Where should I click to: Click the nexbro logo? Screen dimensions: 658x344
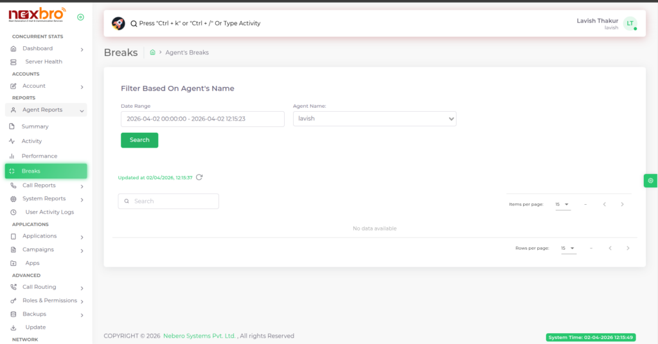[x=37, y=14]
